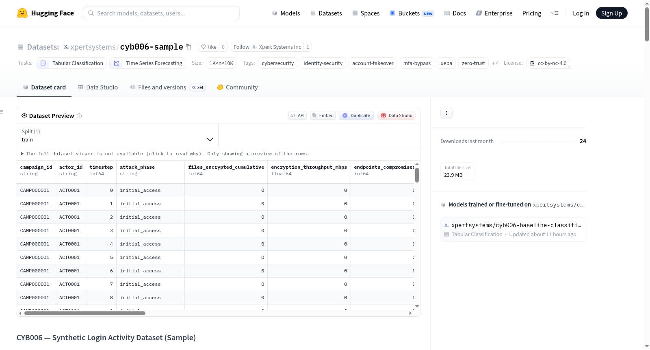Screen dimensions: 650x350
Task: Open the Split train dropdown
Action: coord(117,135)
